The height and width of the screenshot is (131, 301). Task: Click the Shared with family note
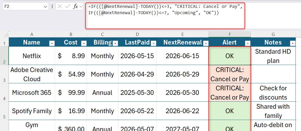point(273,111)
